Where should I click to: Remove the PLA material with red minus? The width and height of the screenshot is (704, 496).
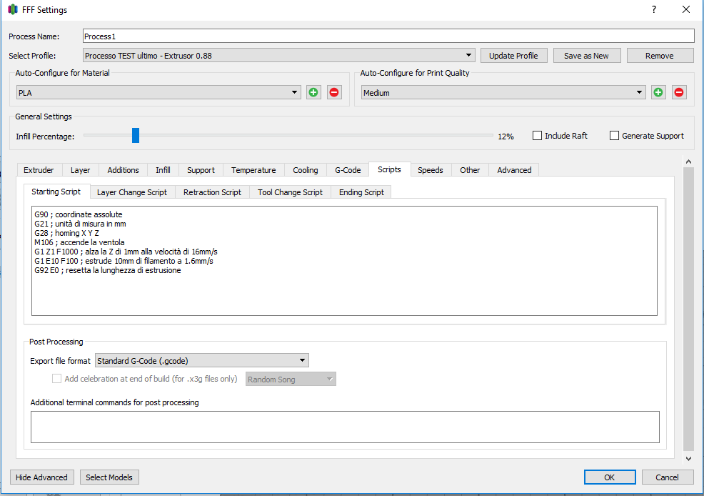pyautogui.click(x=334, y=92)
